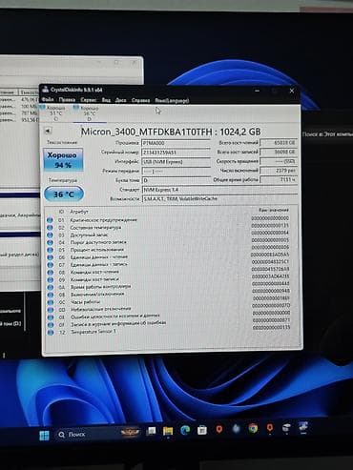353x470 pixels.
Task: Select the Небезопасные отключения attribute row
Action: tap(169, 309)
